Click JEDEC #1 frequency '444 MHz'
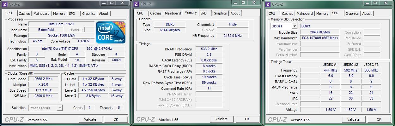Viewport: 395px width, 126px height. pos(330,70)
